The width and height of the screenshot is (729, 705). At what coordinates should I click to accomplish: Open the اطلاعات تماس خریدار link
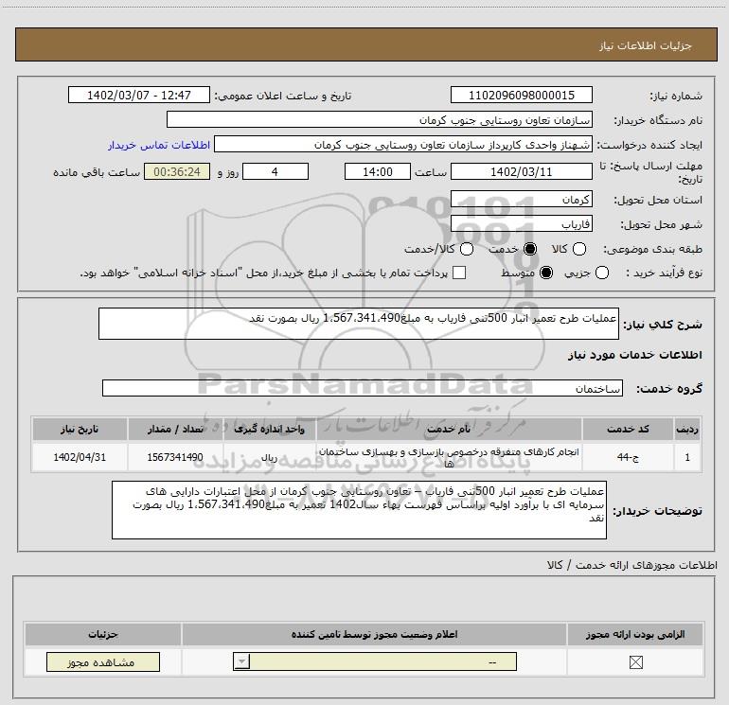159,145
